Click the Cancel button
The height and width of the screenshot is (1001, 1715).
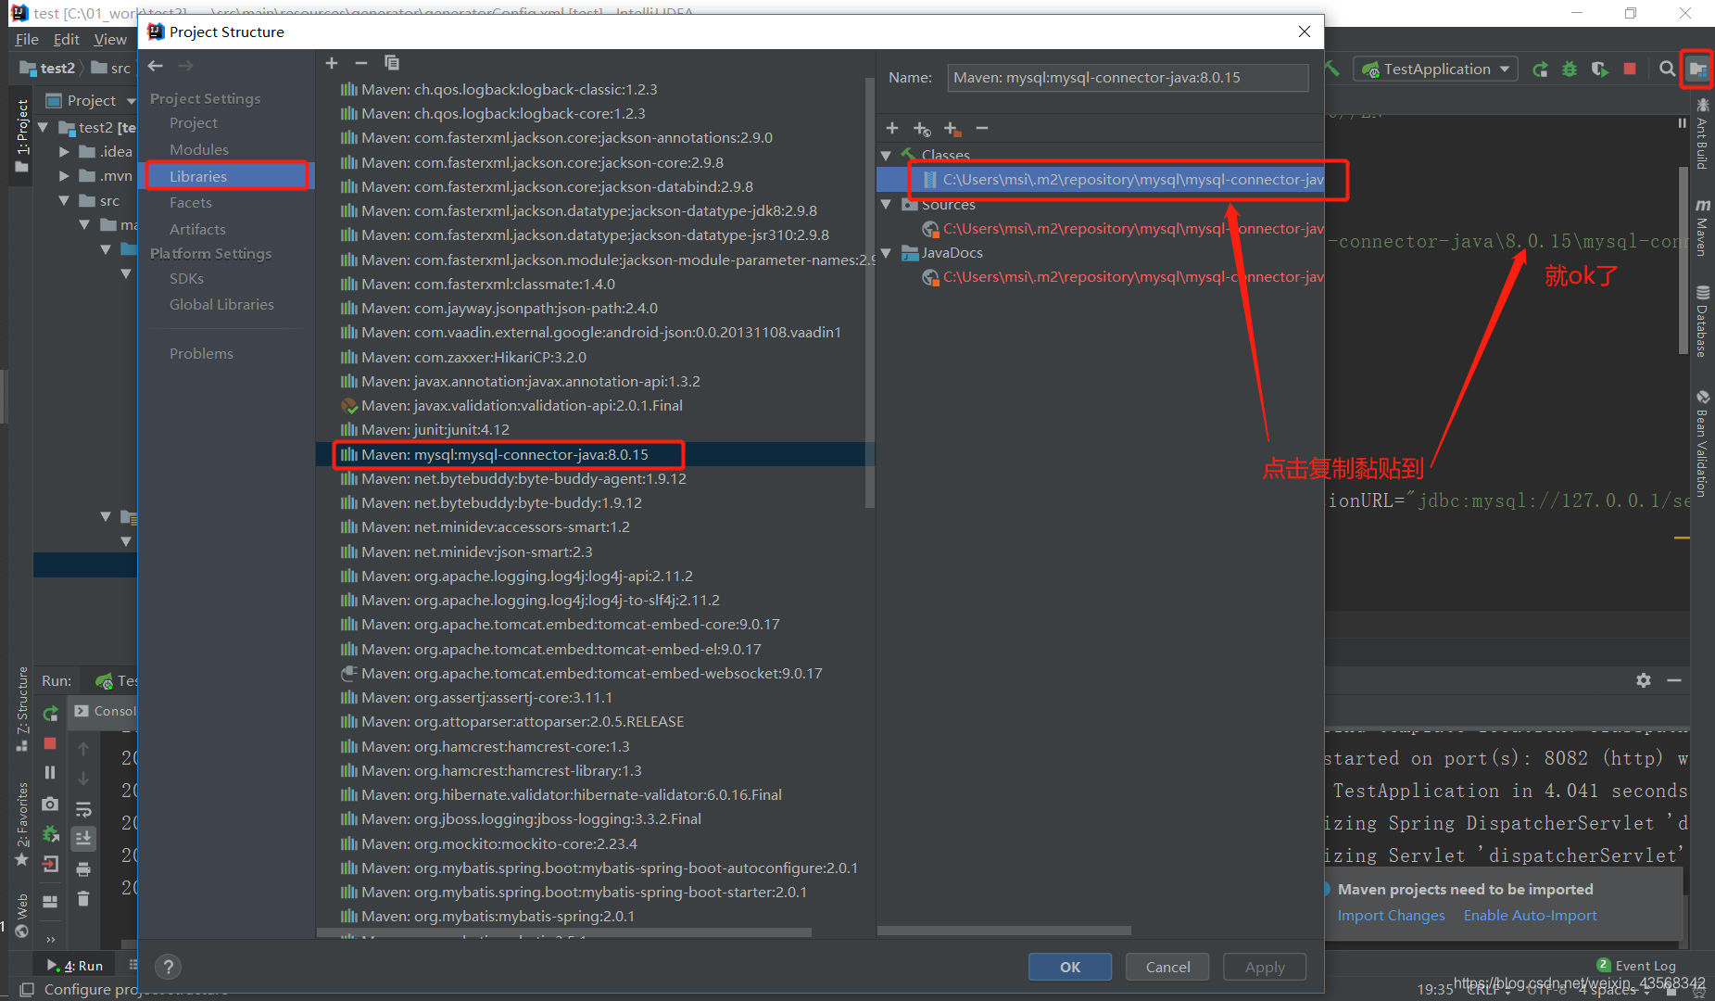[1167, 967]
